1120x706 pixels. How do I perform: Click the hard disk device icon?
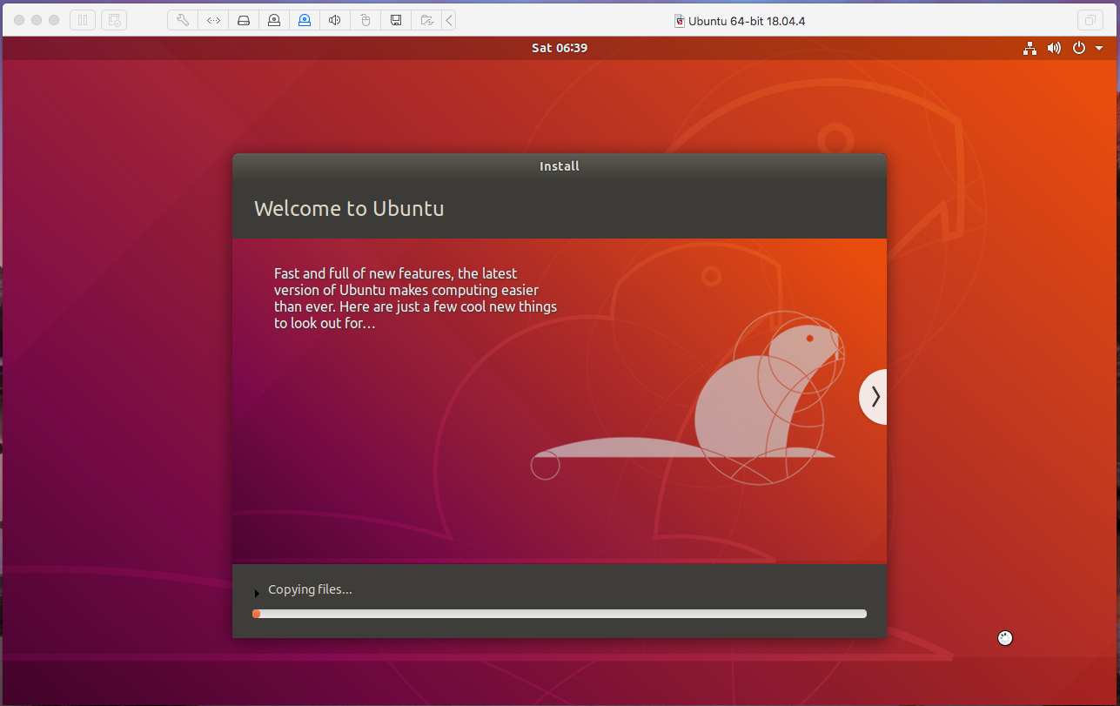(x=244, y=20)
